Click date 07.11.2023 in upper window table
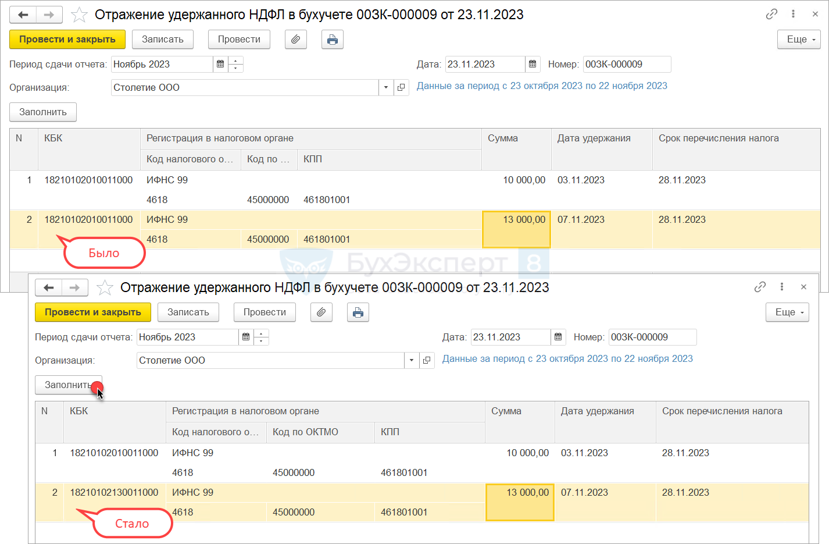Viewport: 829px width, 544px height. coord(581,220)
